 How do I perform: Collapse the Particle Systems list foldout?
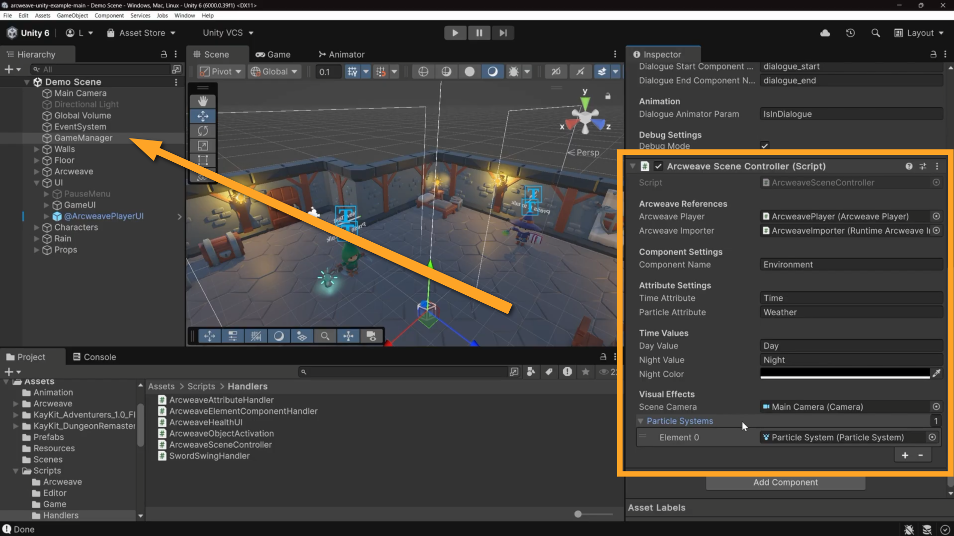coord(640,421)
